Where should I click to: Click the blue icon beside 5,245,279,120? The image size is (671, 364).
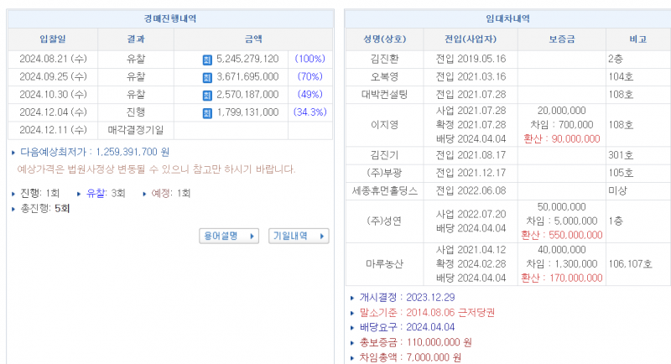(208, 60)
